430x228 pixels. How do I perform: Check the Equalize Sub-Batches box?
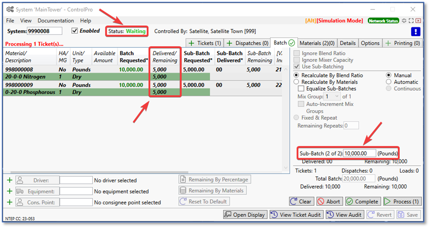pyautogui.click(x=301, y=89)
